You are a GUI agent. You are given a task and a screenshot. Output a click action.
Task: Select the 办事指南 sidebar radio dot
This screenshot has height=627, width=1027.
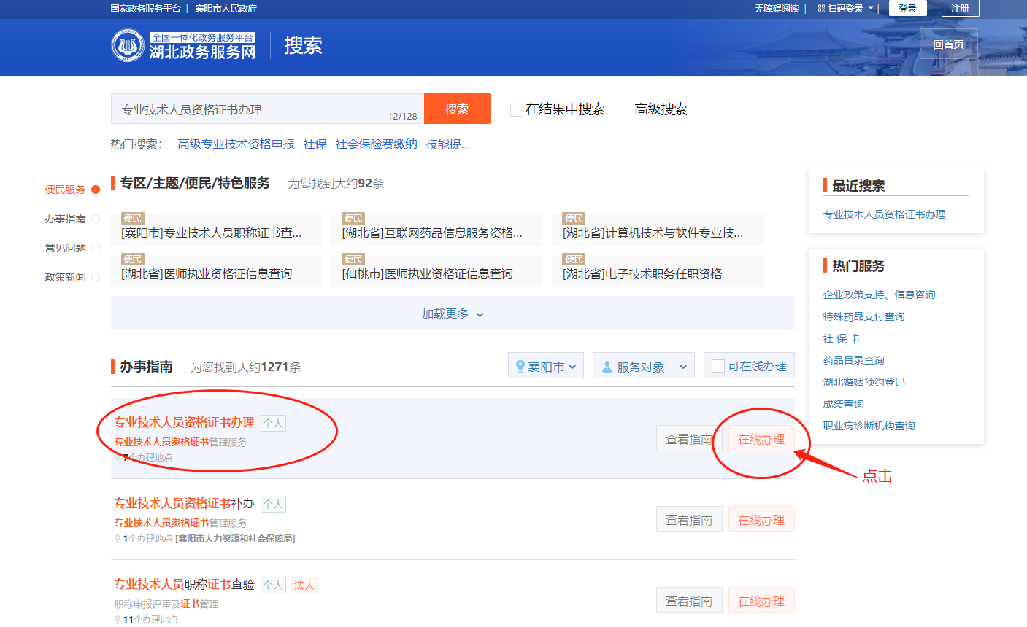[96, 219]
